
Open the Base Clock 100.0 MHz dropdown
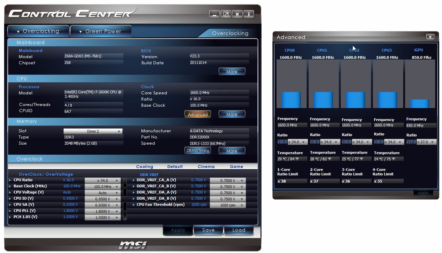pos(103,187)
